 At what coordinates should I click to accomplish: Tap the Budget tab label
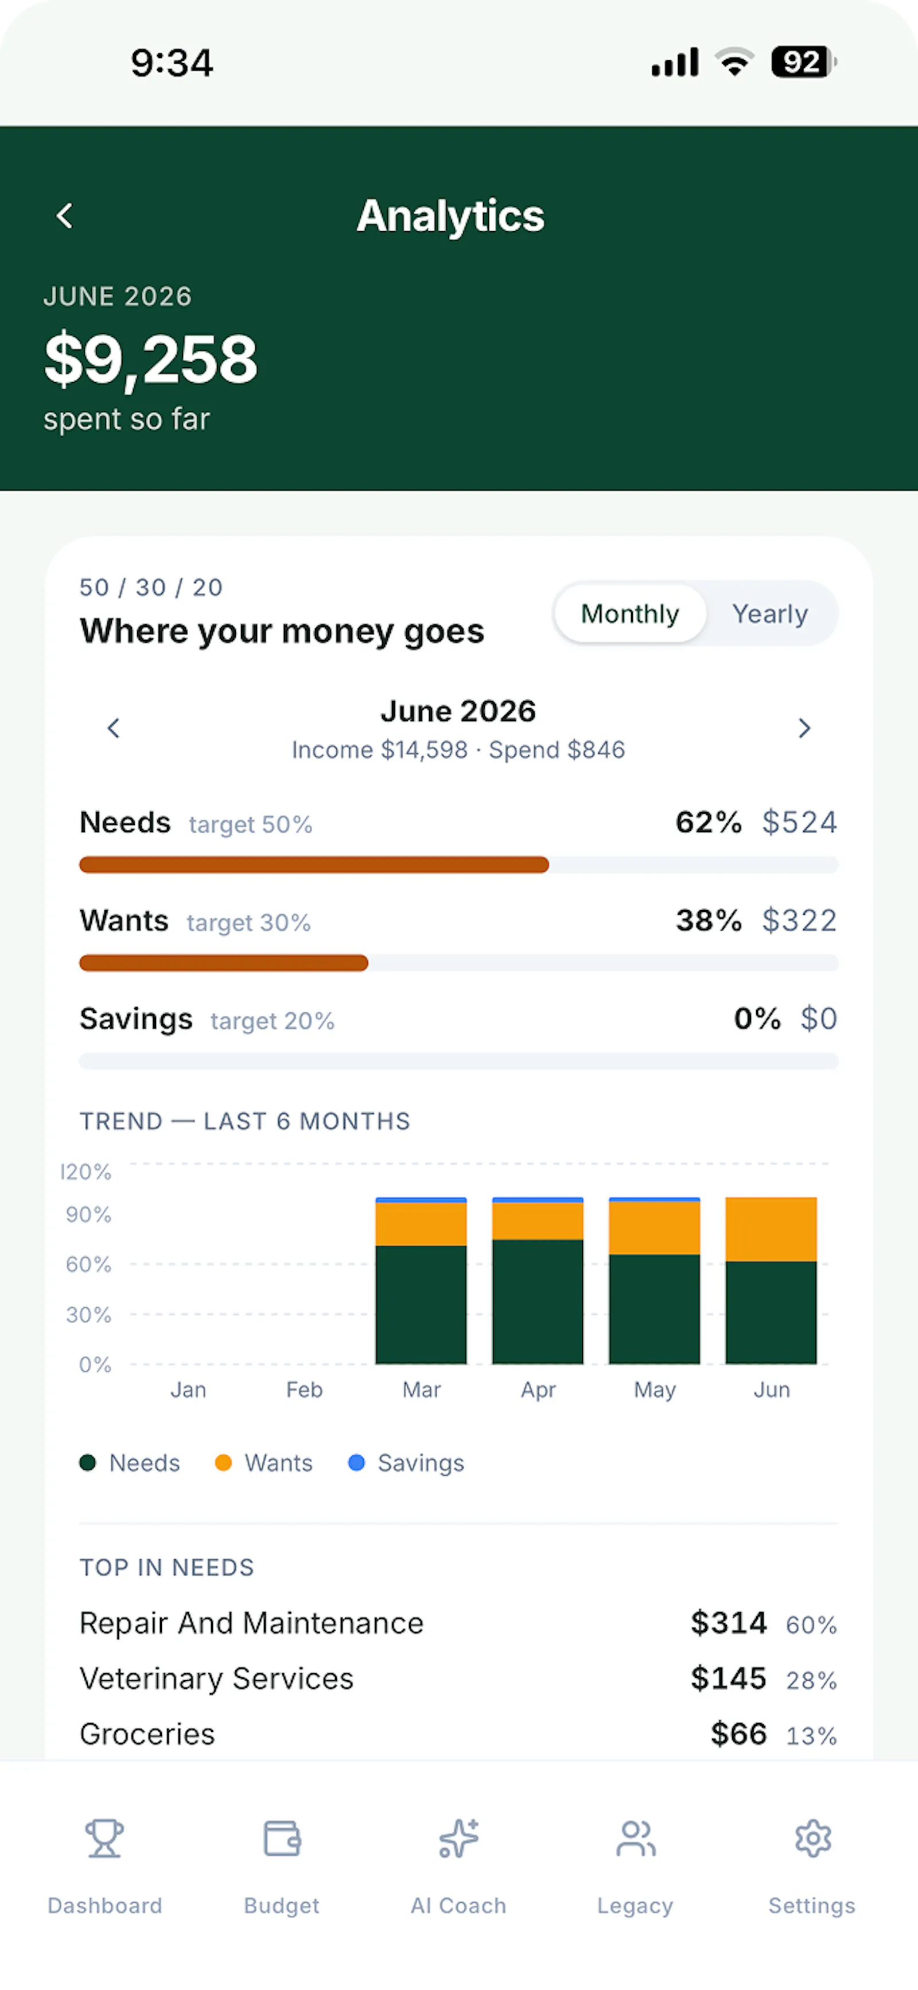click(281, 1906)
